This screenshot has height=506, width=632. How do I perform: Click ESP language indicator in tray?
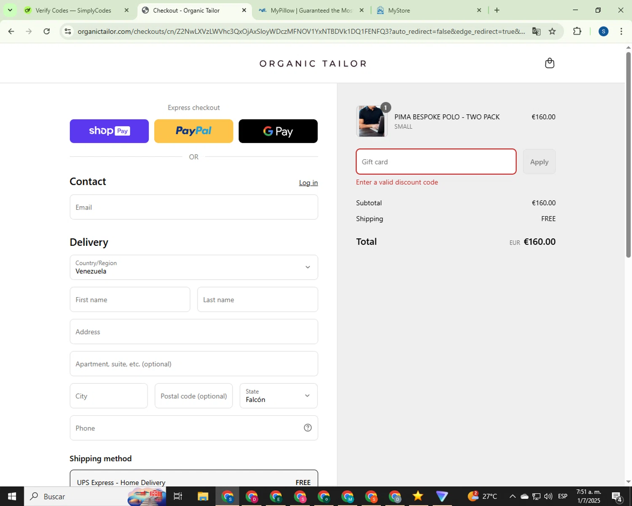click(x=562, y=496)
